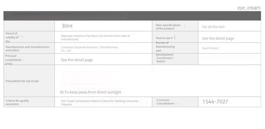The width and height of the screenshot is (265, 129).
Task: Select the 36 months from manufacture text
Action: point(96,37)
